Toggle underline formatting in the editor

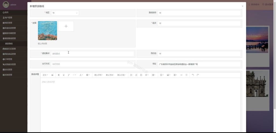click(64, 75)
